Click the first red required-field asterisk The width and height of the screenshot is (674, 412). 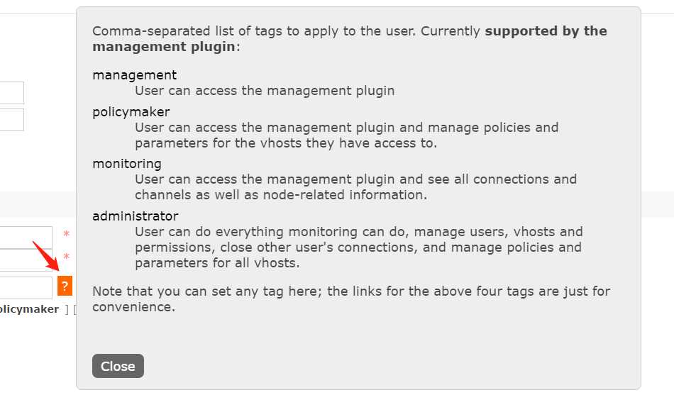tap(66, 234)
